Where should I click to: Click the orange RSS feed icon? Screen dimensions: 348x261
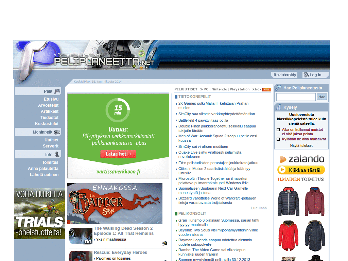click(x=266, y=89)
